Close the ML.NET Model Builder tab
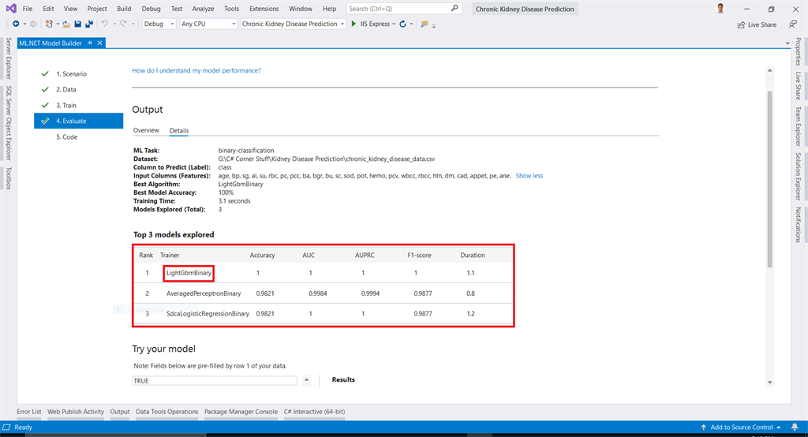The image size is (808, 437). tap(100, 43)
